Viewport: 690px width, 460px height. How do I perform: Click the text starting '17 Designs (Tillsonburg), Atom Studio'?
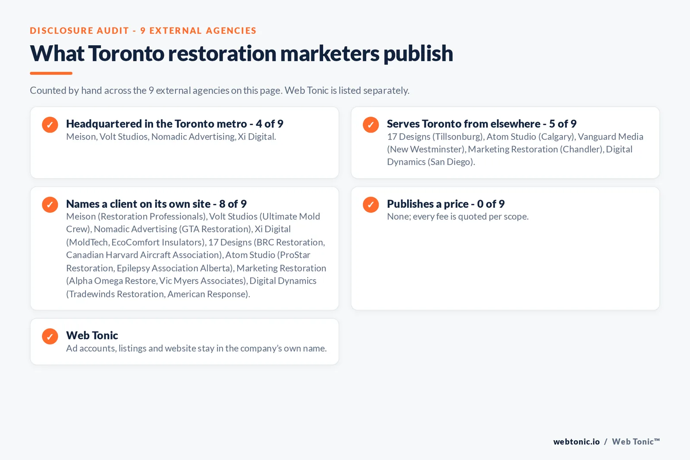(x=515, y=149)
